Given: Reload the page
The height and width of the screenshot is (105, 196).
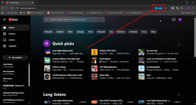Looking at the screenshot, I should (12, 8).
